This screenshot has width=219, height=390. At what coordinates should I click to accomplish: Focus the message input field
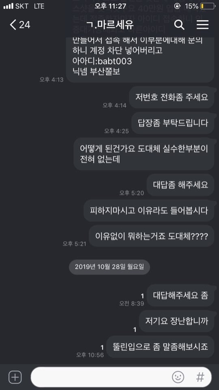pos(121,377)
